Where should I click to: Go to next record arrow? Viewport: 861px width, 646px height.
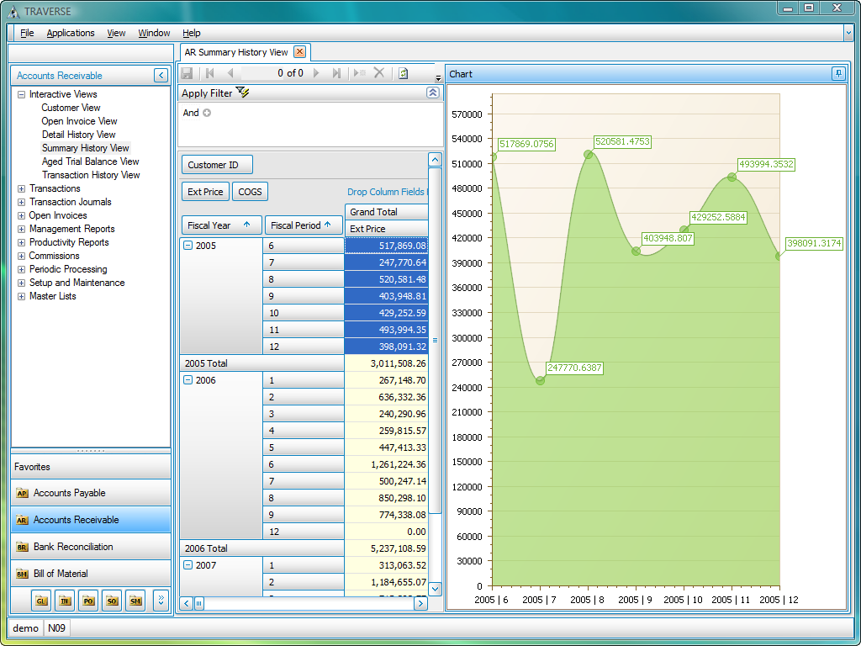pos(316,73)
